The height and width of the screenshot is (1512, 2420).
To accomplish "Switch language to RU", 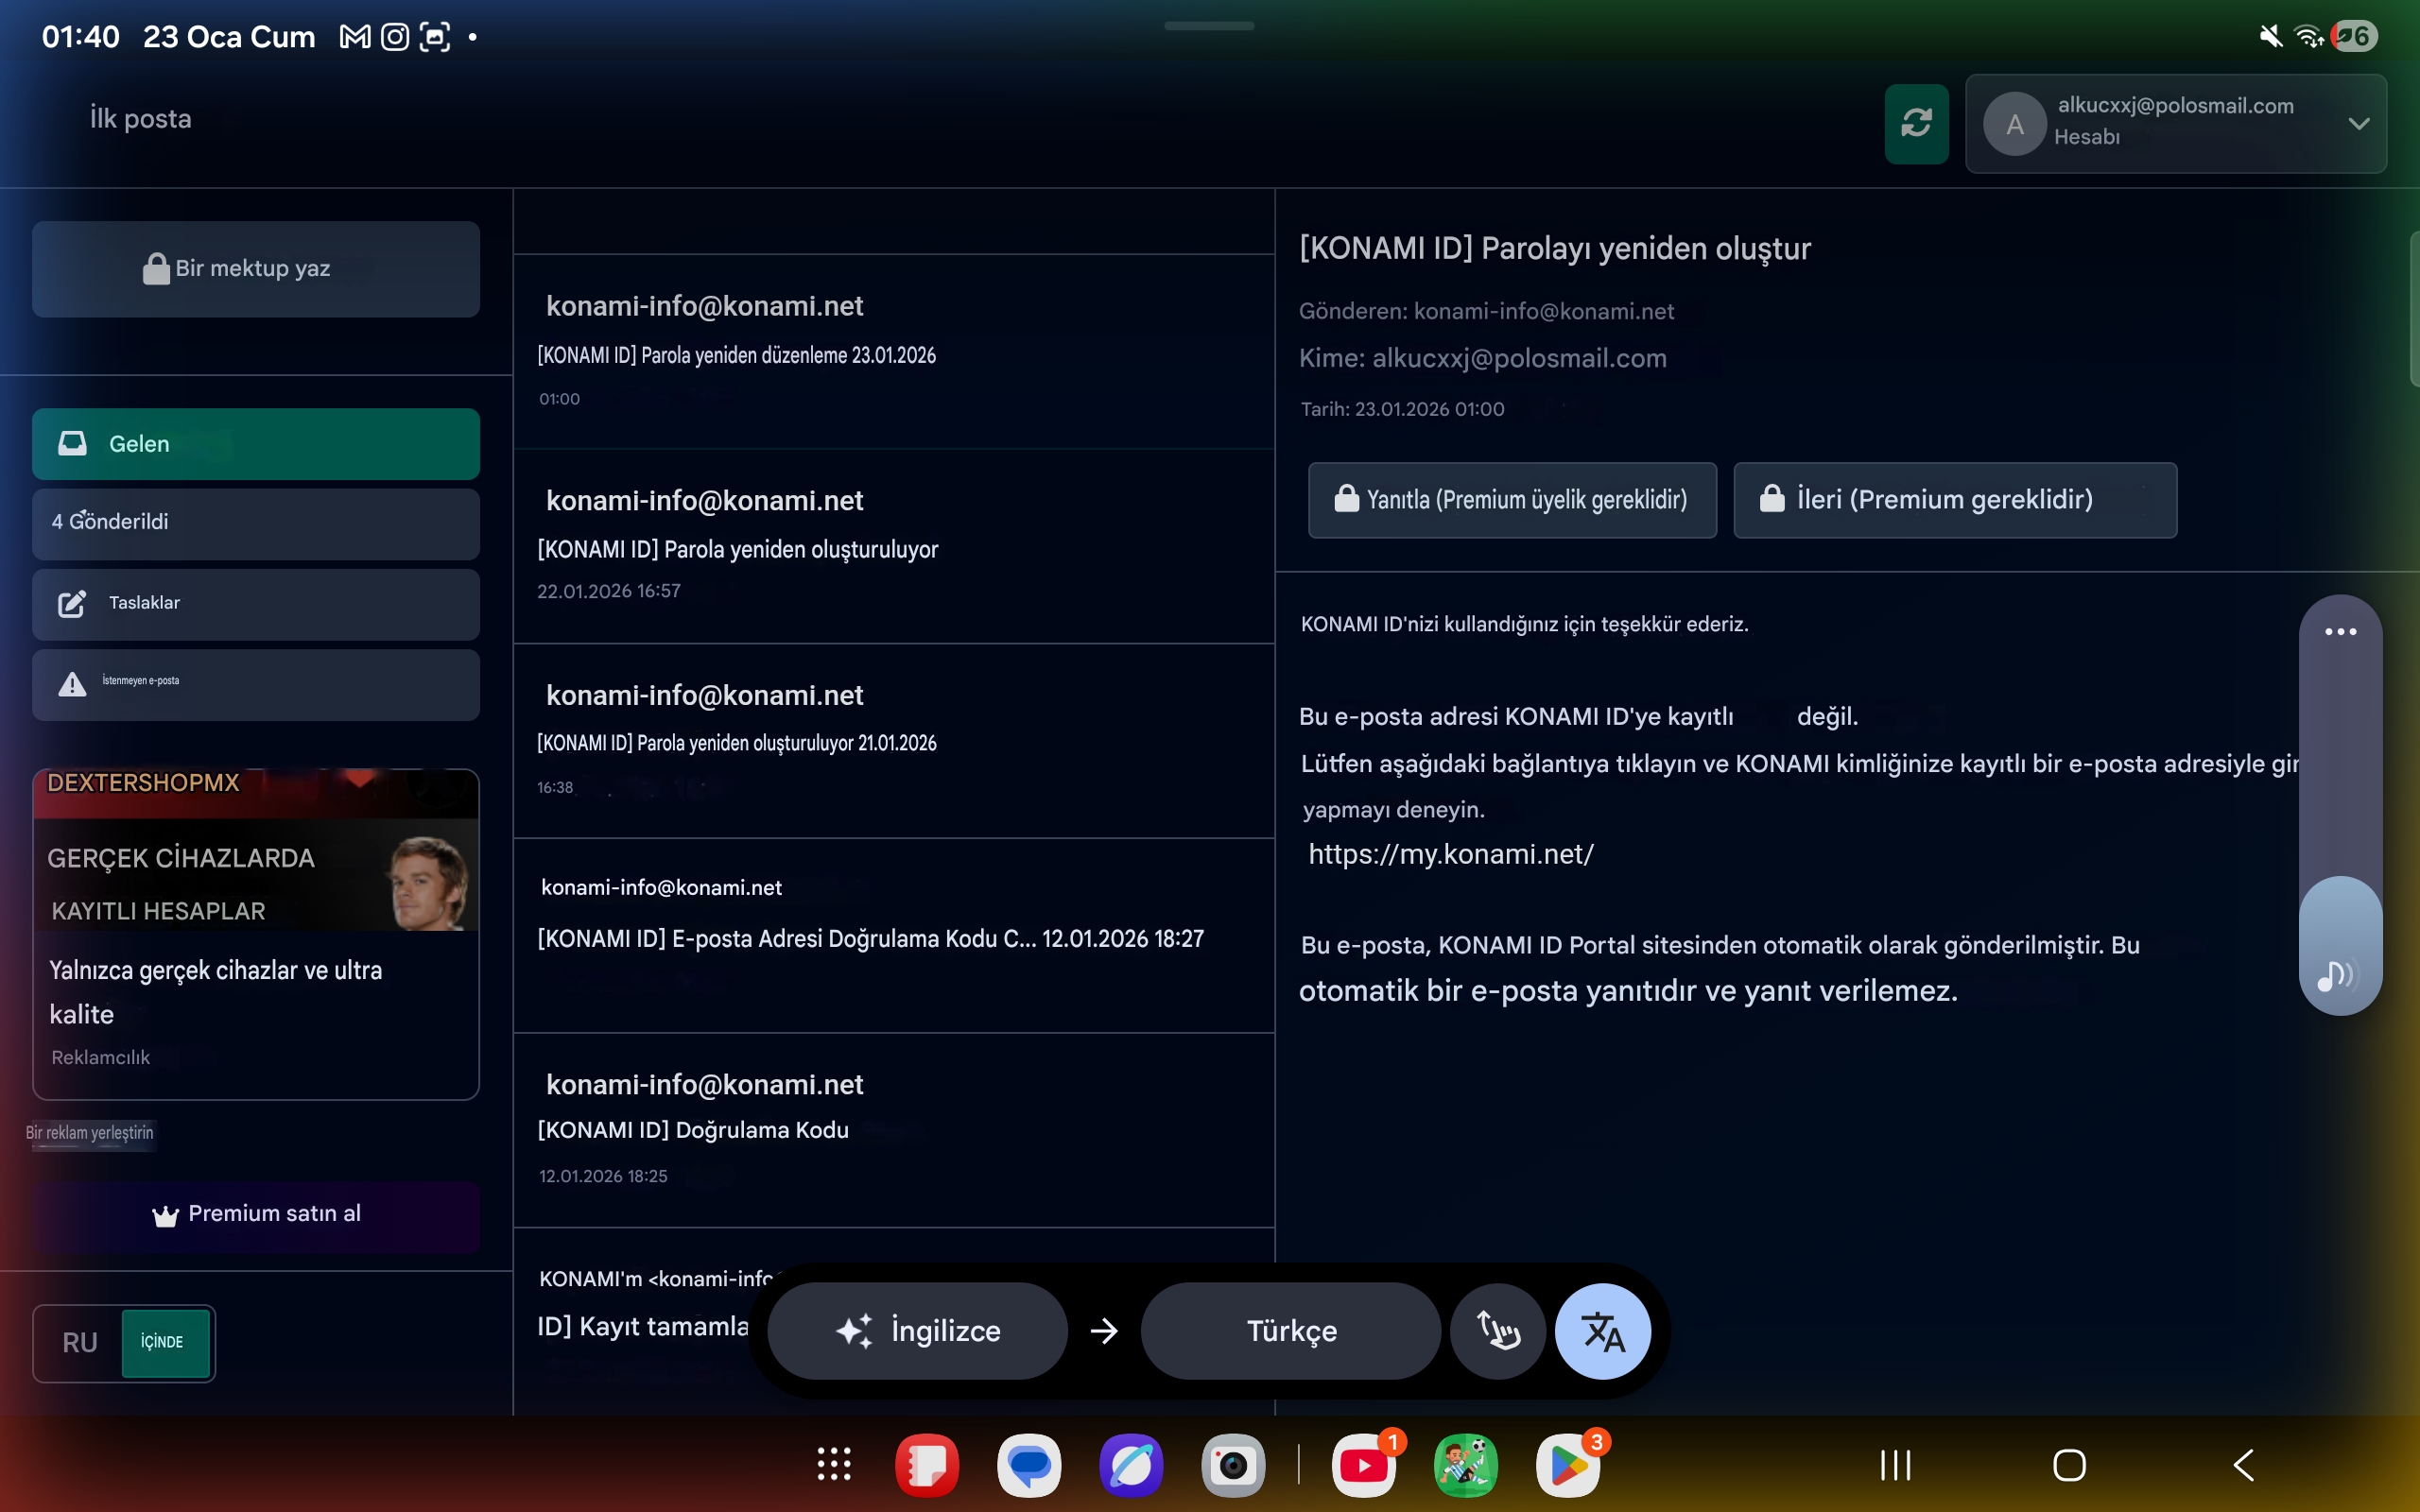I will [x=80, y=1343].
